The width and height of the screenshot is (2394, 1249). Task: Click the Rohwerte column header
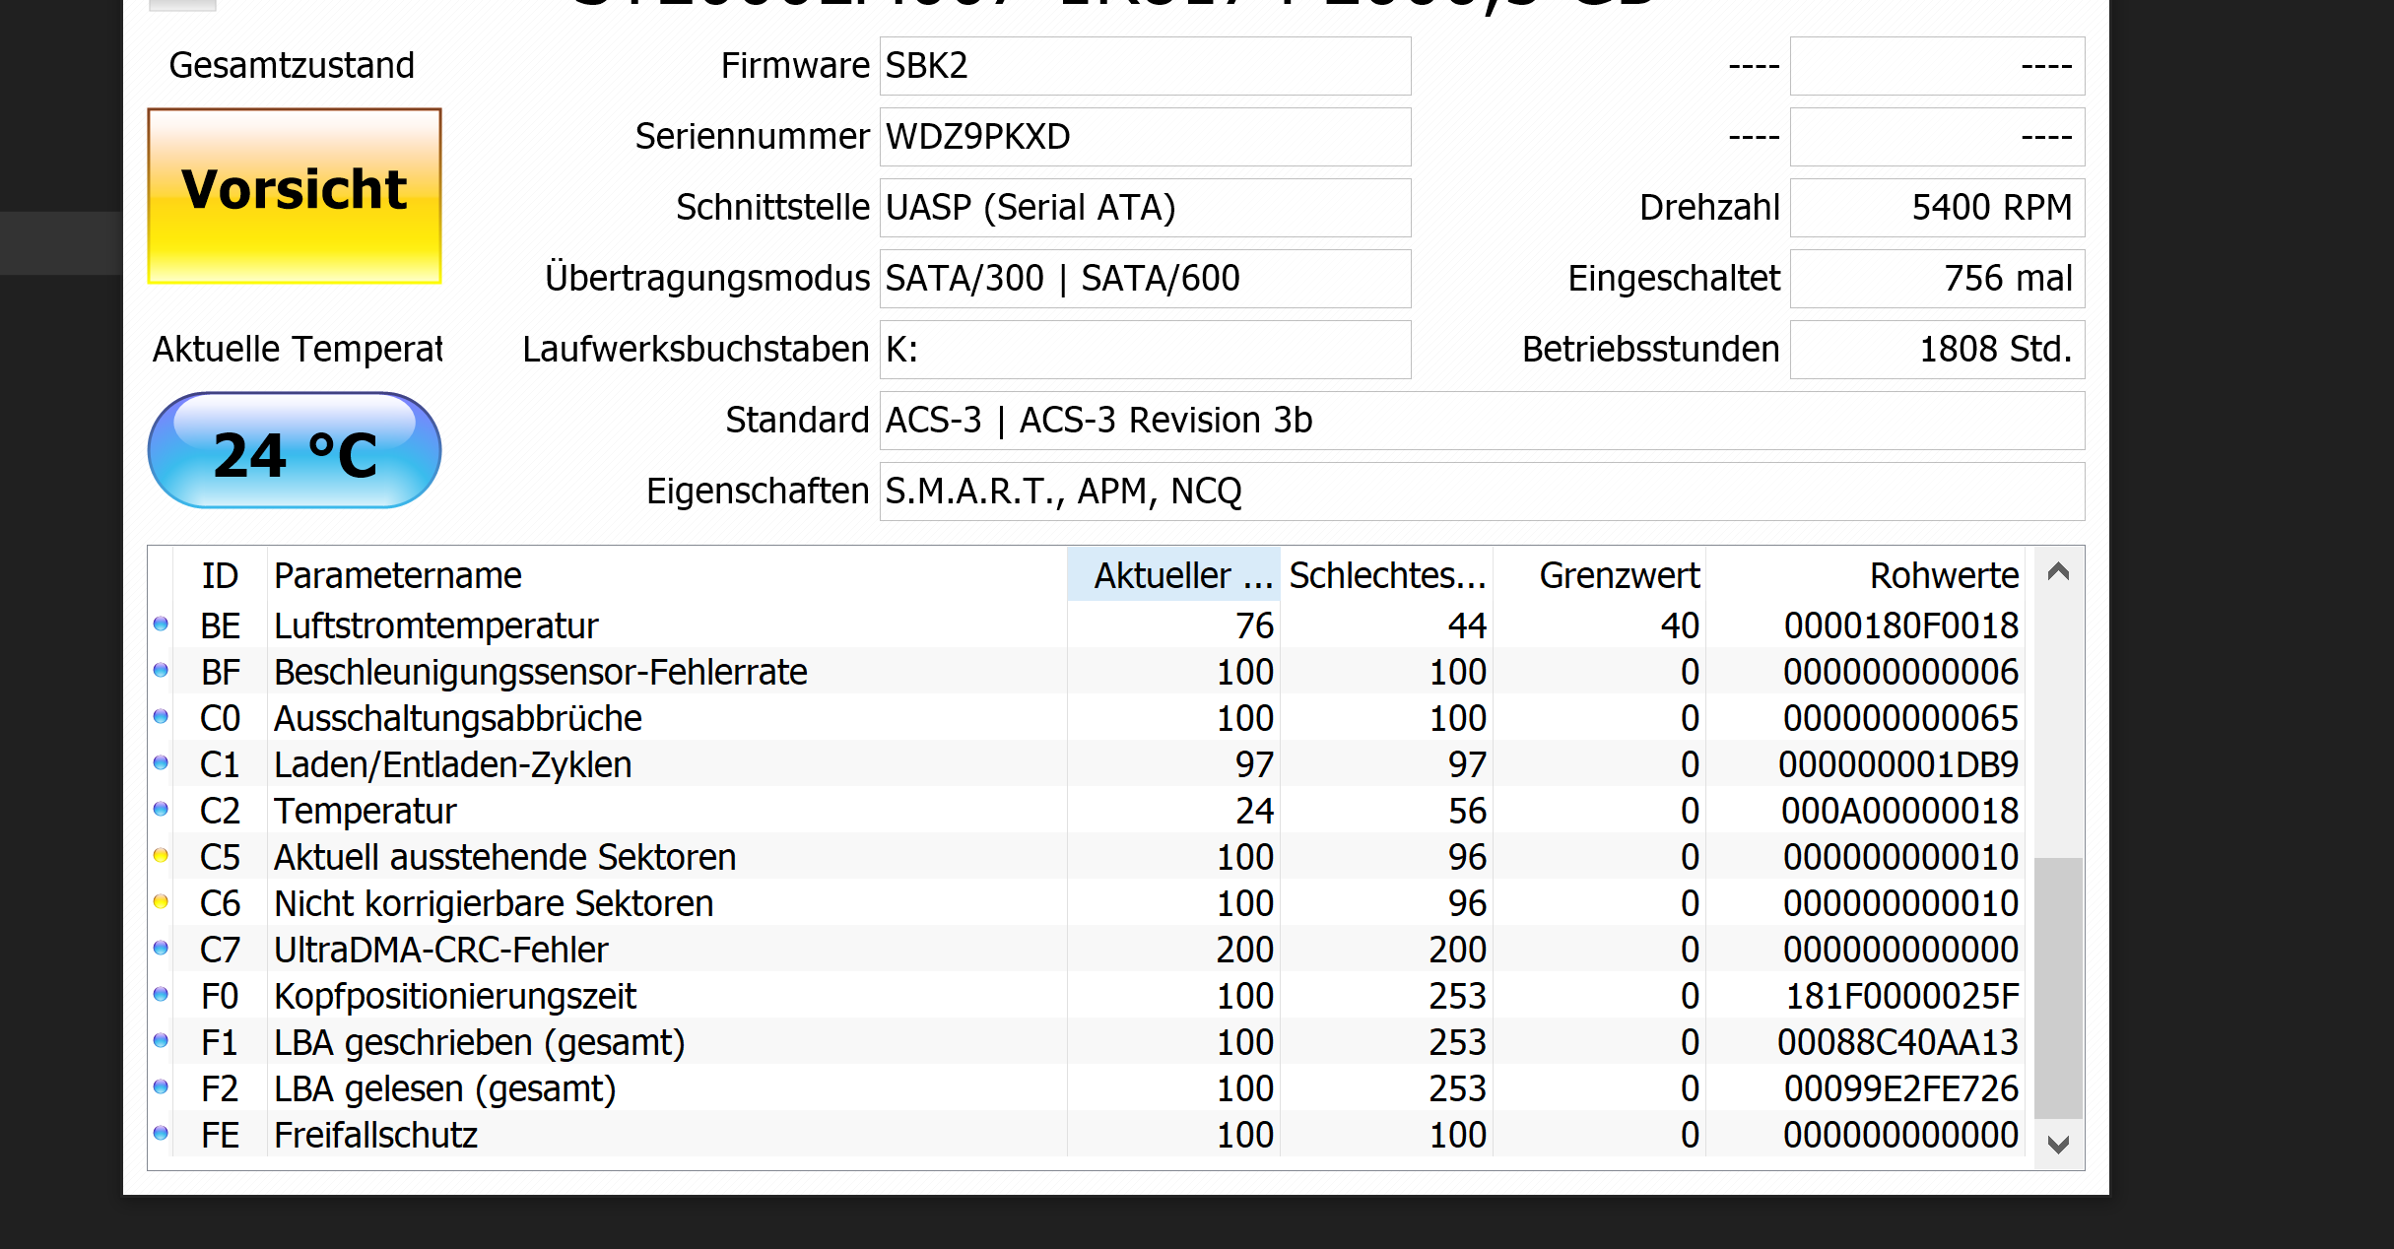point(1943,575)
